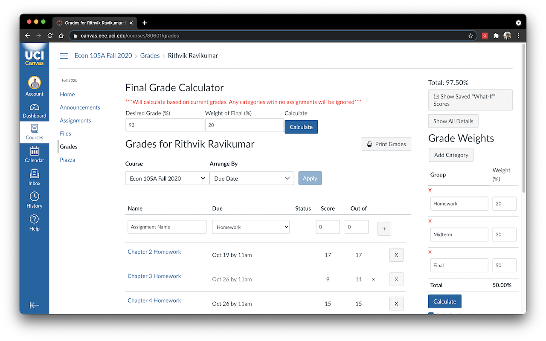Screen dimensions: 546x341
Task: Click the Desired Grade input field
Action: 165,125
